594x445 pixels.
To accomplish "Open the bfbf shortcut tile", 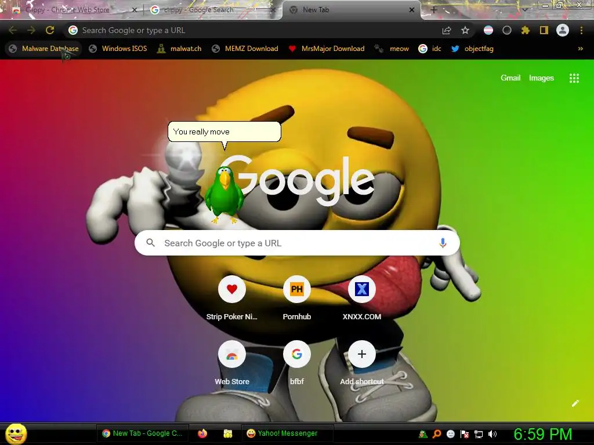I will click(x=297, y=363).
